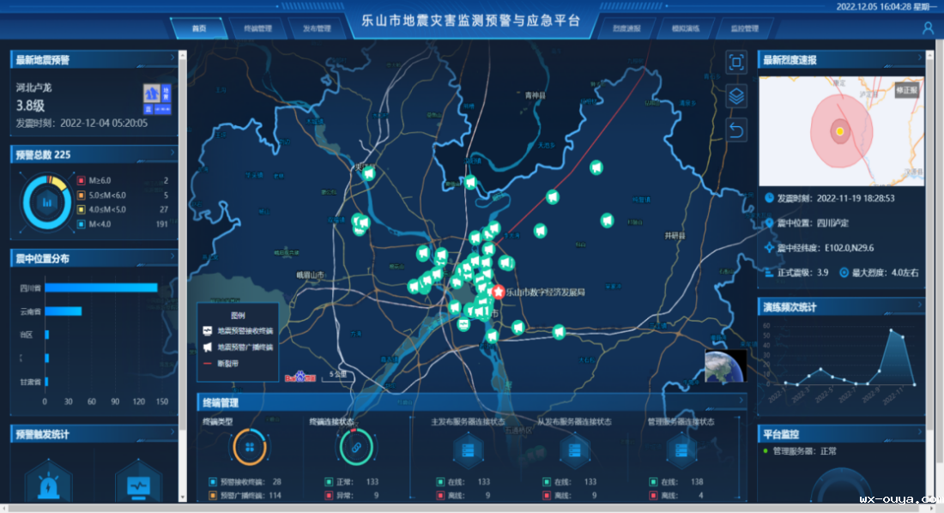Viewport: 944px width, 513px height.
Task: Expand the 最新地震预警 panel arrow
Action: (x=172, y=59)
